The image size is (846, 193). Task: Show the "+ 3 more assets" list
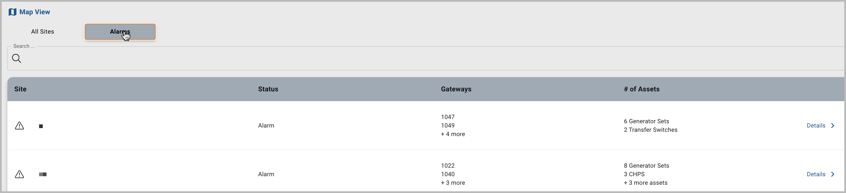coord(645,183)
